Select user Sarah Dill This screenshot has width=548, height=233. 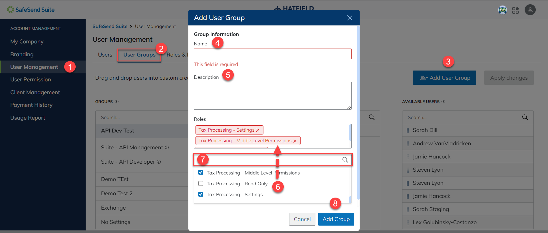(425, 130)
